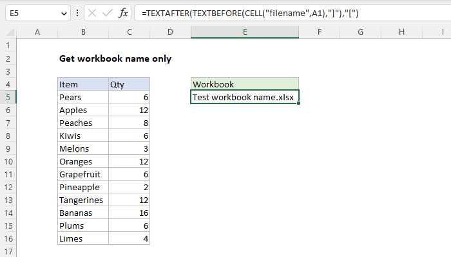Click the Select All corner triangle
The image size is (451, 257).
(10, 32)
